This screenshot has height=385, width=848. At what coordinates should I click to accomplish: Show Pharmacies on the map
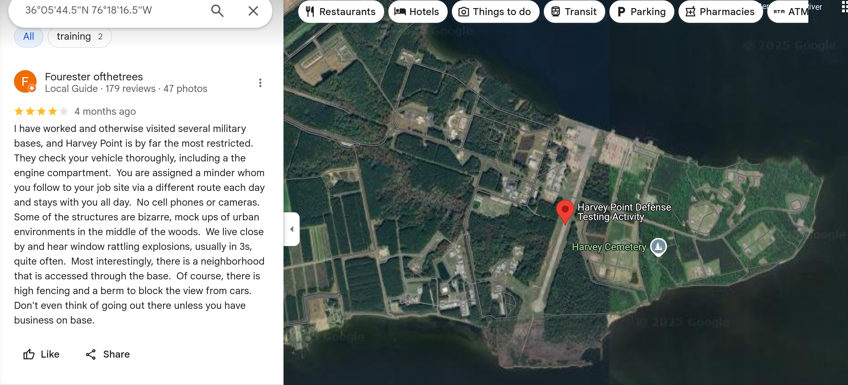coord(720,12)
